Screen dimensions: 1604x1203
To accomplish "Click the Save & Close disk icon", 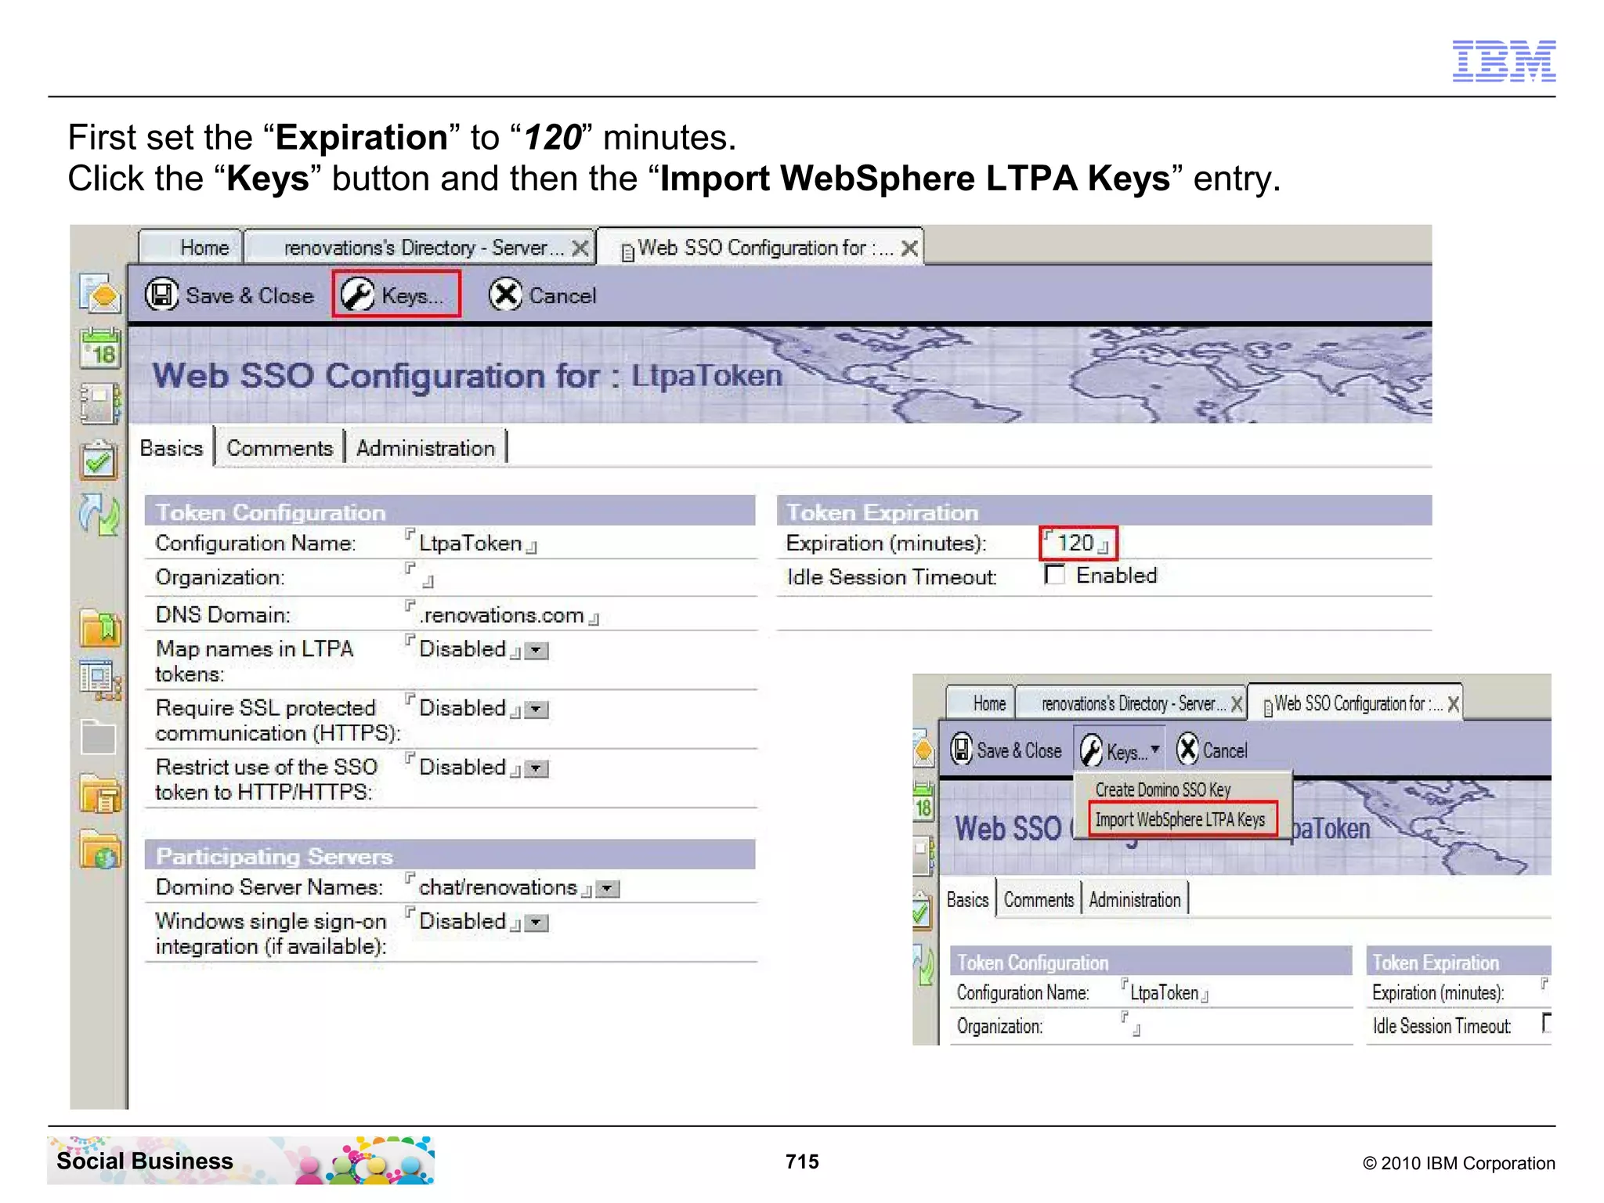I will 162,295.
